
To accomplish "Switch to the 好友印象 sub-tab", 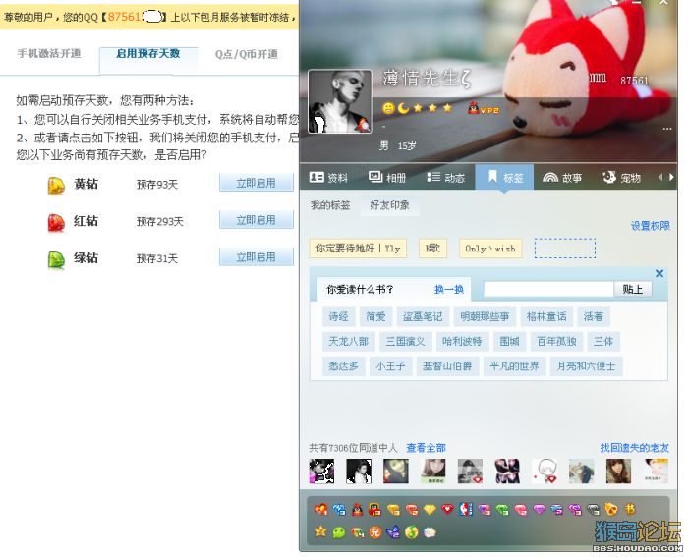I will click(x=389, y=205).
